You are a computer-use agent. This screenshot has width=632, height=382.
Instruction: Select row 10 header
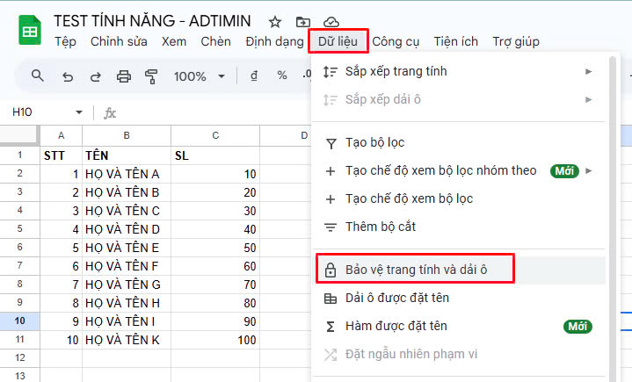(x=19, y=321)
